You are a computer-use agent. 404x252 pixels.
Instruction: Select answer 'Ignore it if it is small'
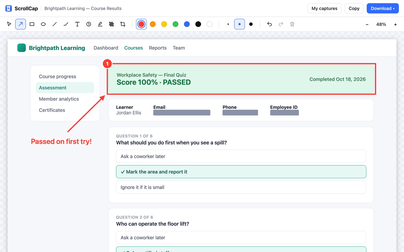tap(241, 187)
